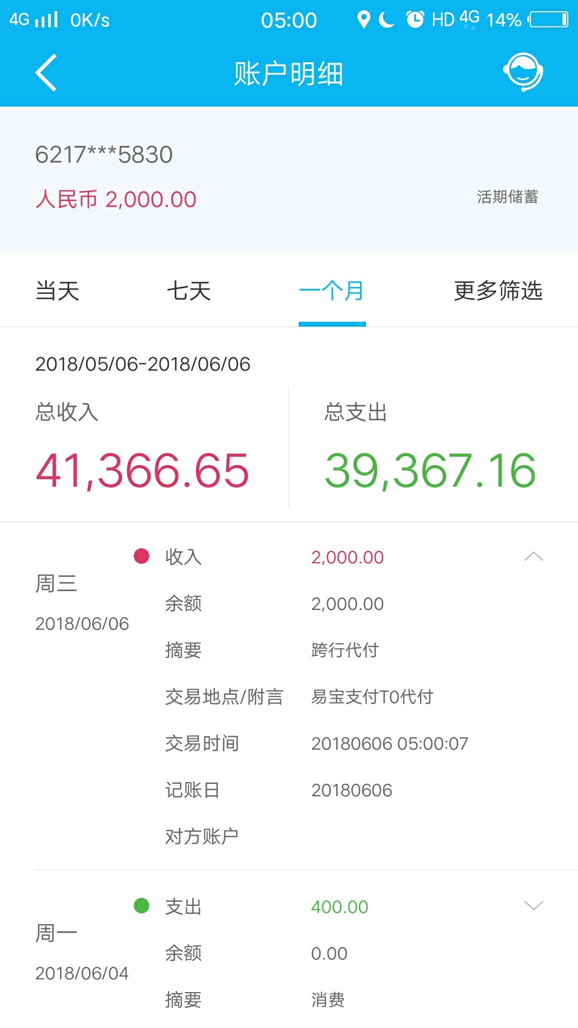The width and height of the screenshot is (578, 1028).
Task: Go back with the left arrow icon
Action: pyautogui.click(x=46, y=73)
